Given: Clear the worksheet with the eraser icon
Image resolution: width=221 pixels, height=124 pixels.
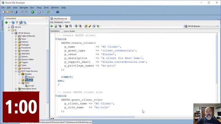Looking at the screenshot, I should coord(90,26).
